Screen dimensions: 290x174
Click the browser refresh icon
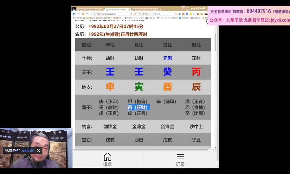click(x=83, y=14)
